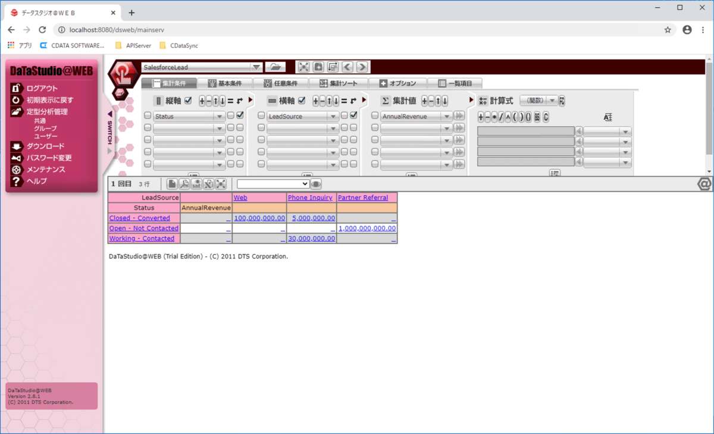
Task: Click the minus icon in 横軸 header
Action: pyautogui.click(x=322, y=101)
